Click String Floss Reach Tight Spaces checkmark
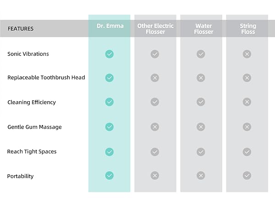Screen dimensions: 275x206 (x=247, y=152)
